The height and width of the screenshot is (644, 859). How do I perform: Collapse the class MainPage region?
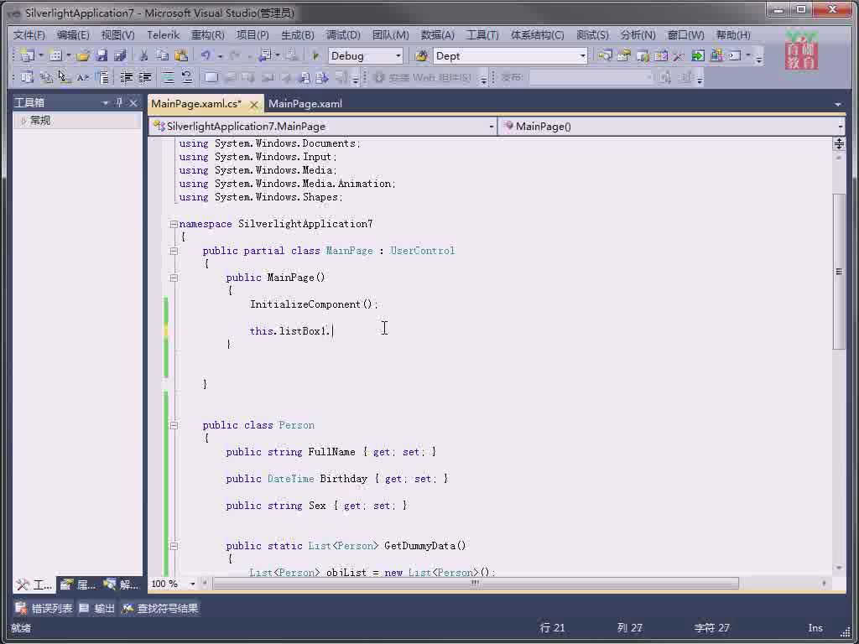point(174,251)
